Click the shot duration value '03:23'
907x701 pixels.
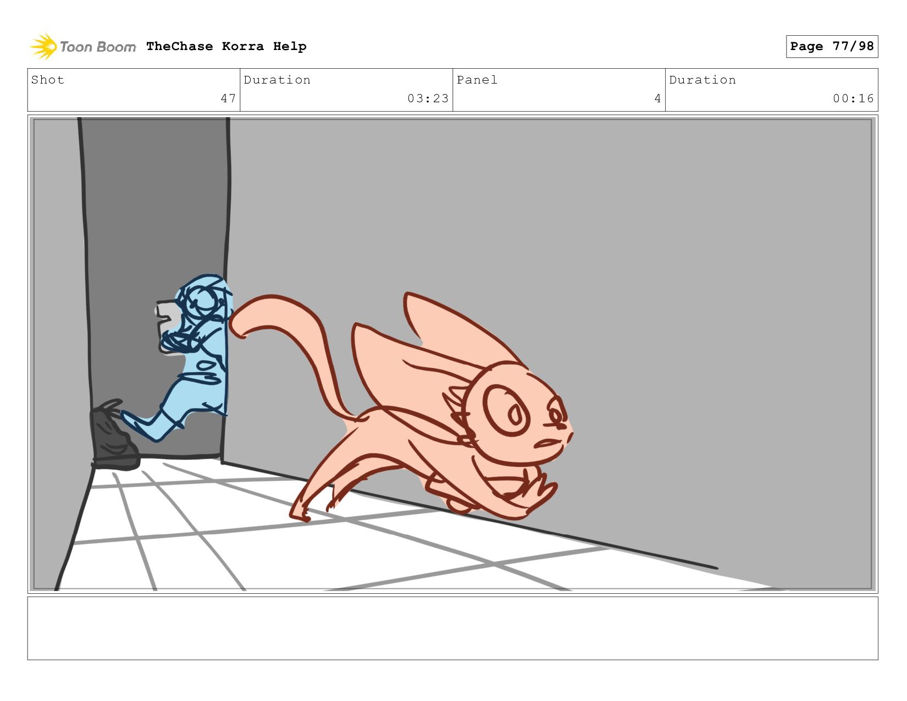coord(428,98)
